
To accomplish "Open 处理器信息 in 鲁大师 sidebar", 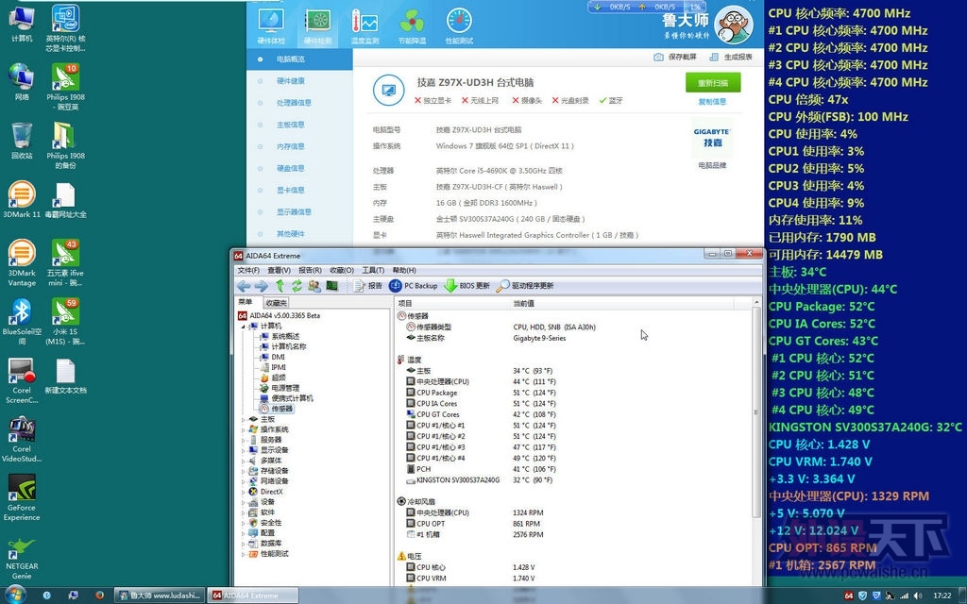I will 294,103.
